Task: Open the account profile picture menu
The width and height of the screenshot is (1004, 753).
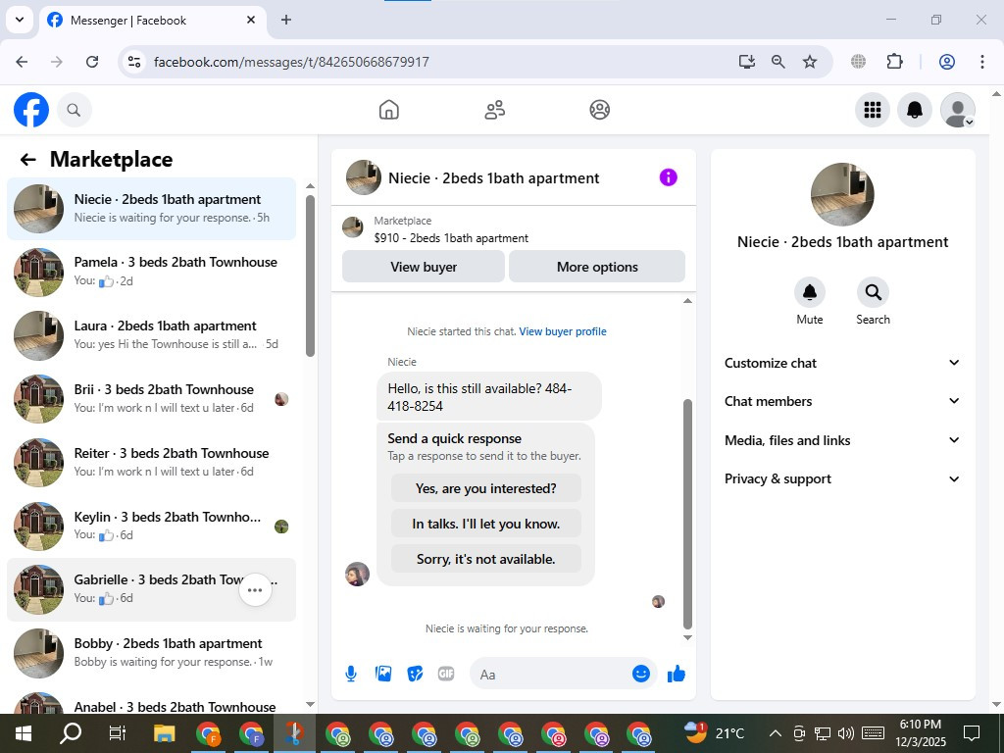Action: point(957,110)
